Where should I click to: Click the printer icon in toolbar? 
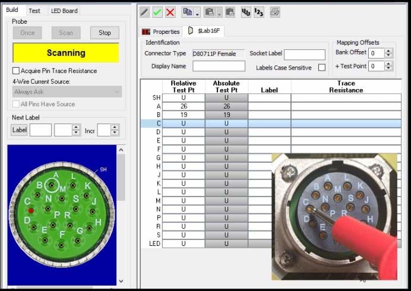275,12
